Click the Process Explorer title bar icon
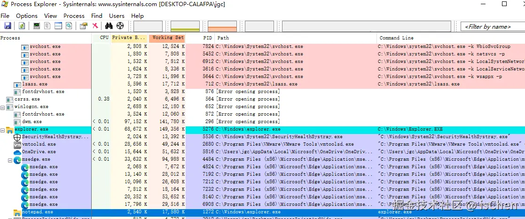The width and height of the screenshot is (525, 219). (5, 4)
